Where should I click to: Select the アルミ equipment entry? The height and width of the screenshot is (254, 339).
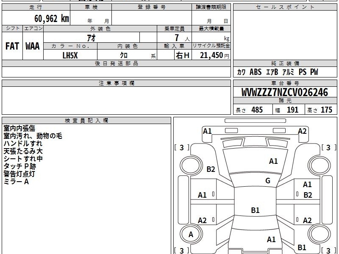click(x=288, y=72)
